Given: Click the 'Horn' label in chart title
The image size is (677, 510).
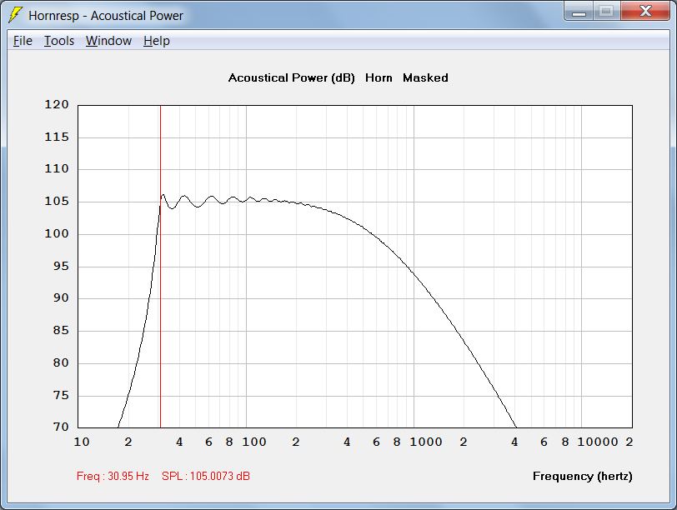Looking at the screenshot, I should pos(379,78).
